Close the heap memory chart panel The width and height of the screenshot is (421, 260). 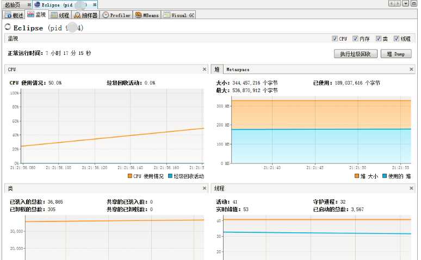coord(411,69)
